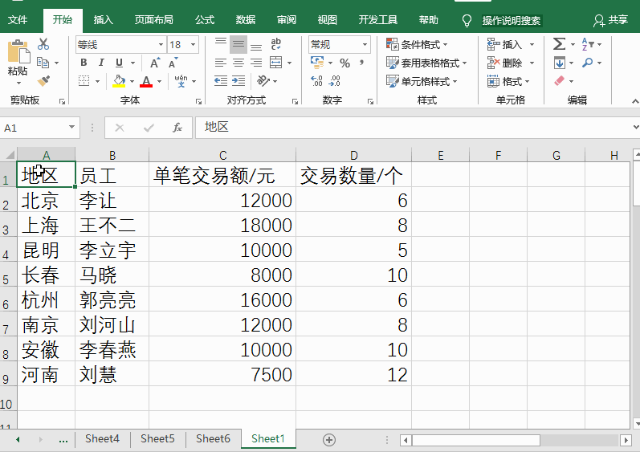Click the Wrap Text icon
640x452 pixels.
pos(276,45)
